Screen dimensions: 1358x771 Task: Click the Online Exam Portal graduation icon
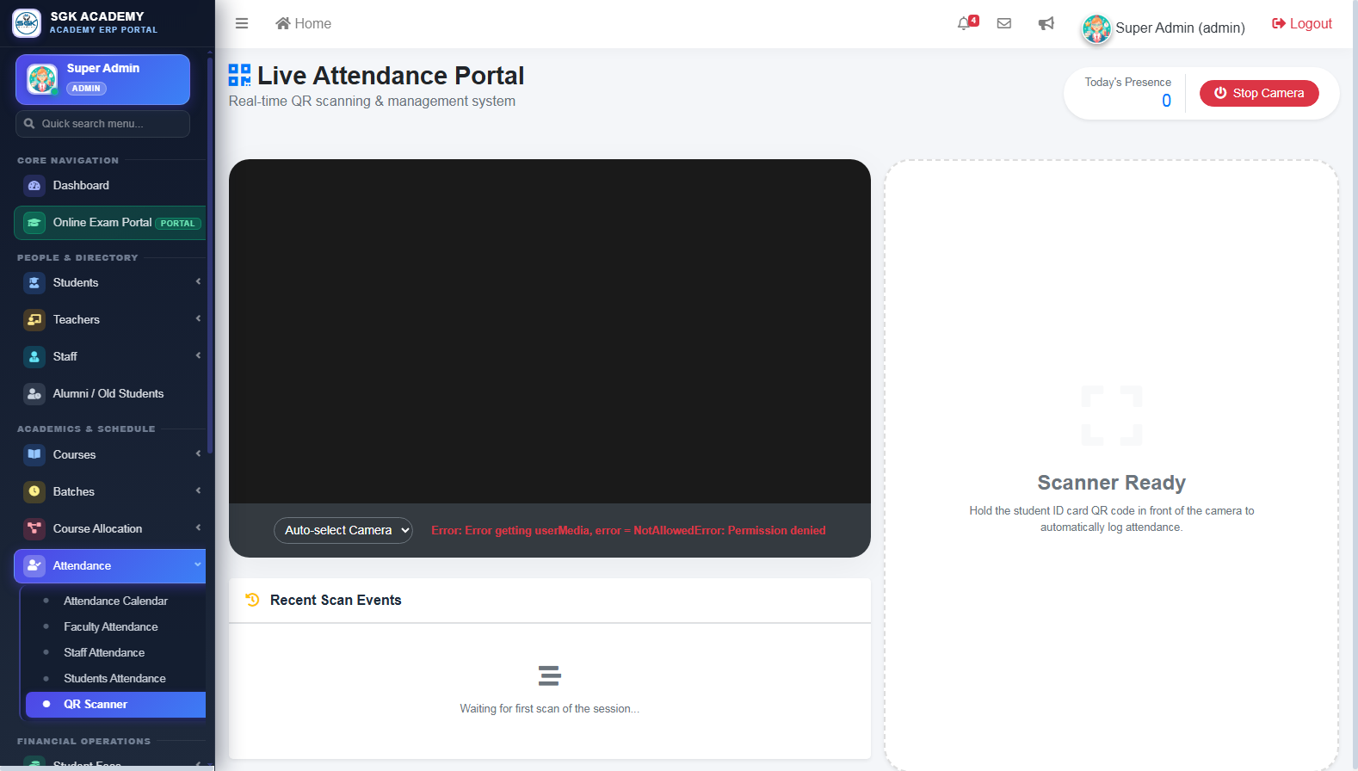point(34,223)
